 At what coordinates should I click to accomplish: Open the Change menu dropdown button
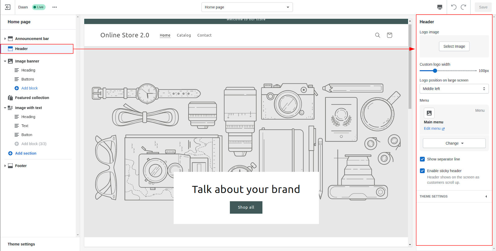tap(454, 143)
